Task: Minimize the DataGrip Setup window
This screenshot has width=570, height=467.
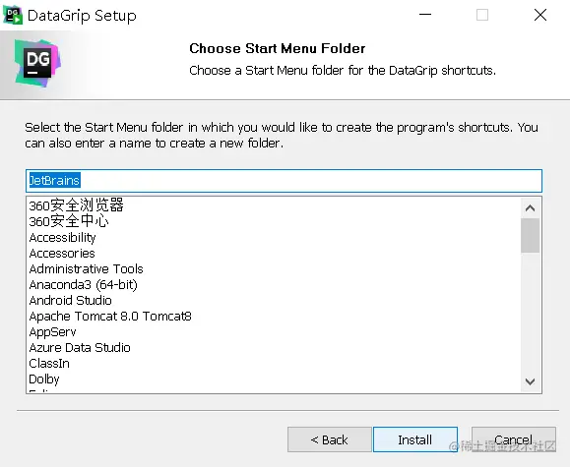Action: (x=425, y=15)
